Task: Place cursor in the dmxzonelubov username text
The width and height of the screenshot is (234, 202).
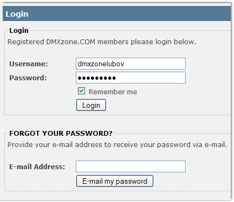Action: coord(101,64)
